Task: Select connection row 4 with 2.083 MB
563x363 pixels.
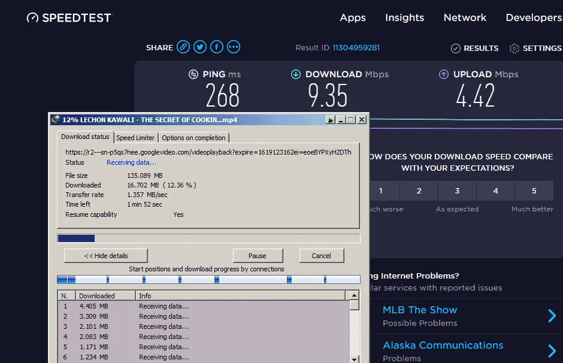Action: (204, 337)
